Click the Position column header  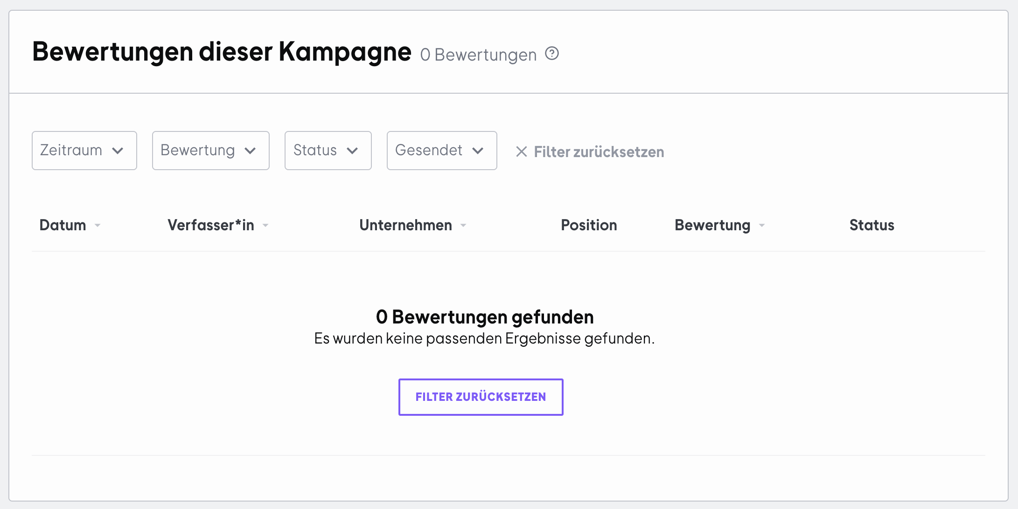coord(589,225)
